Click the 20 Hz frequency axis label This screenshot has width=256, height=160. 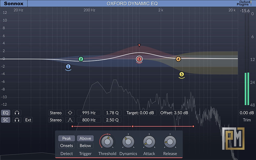pyautogui.click(x=18, y=10)
